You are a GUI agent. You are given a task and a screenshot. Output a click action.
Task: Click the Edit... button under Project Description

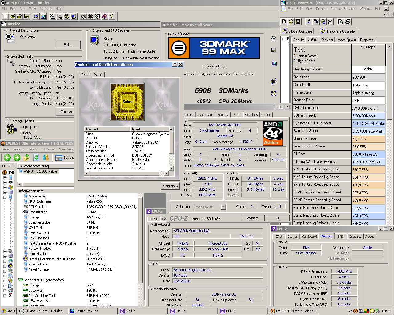coord(68,45)
